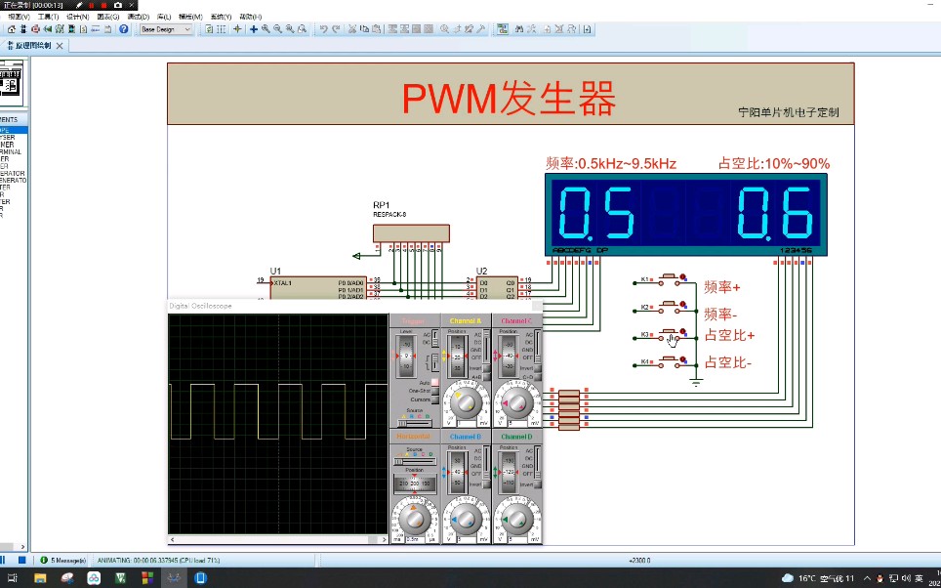Click the Paste toolbar icon
Viewport: 941px width, 588px height.
(375, 29)
